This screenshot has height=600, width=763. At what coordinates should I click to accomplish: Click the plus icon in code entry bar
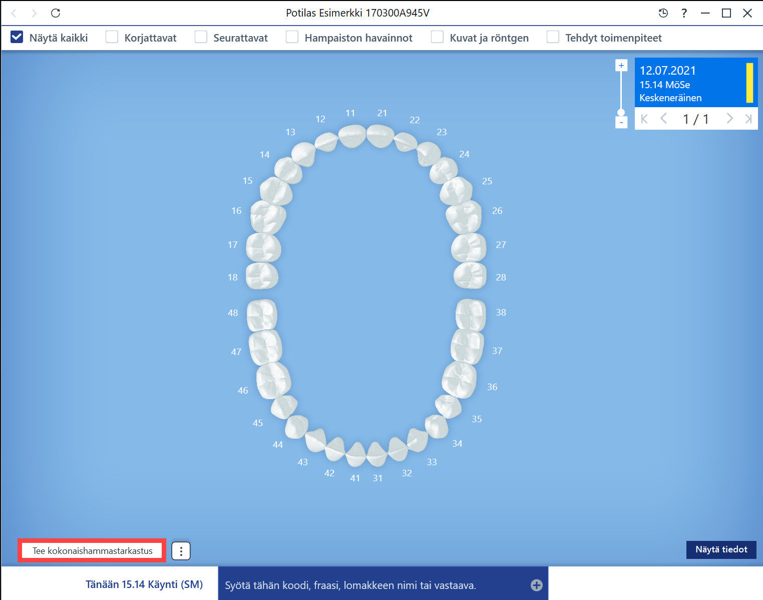tap(537, 585)
